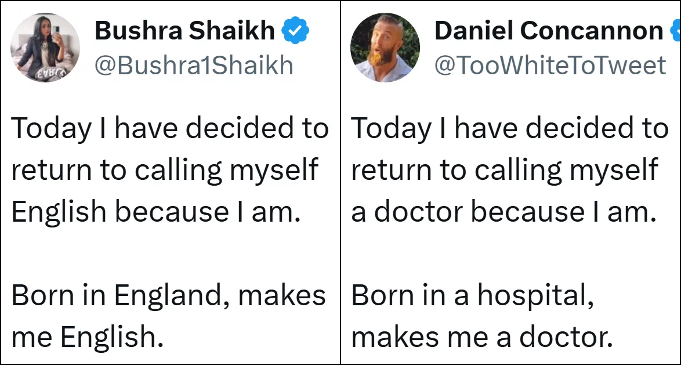Visit the @TooWhiteToTweet handle
The image size is (681, 365).
[x=550, y=66]
